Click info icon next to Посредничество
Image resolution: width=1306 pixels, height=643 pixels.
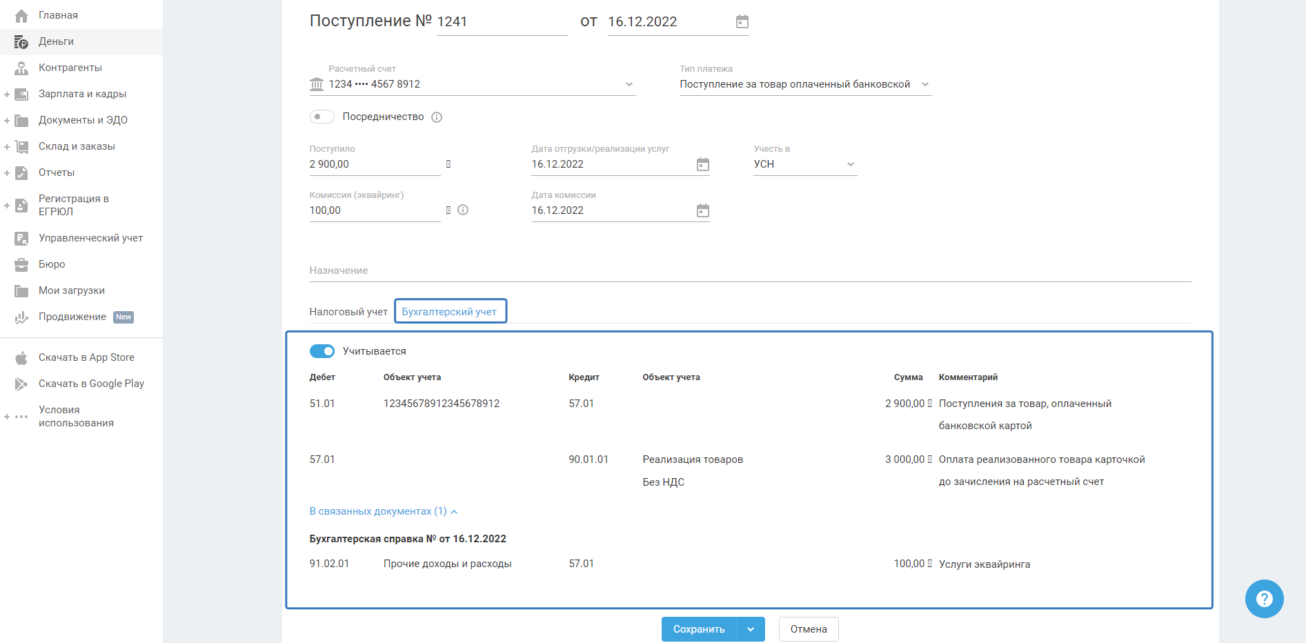[437, 117]
